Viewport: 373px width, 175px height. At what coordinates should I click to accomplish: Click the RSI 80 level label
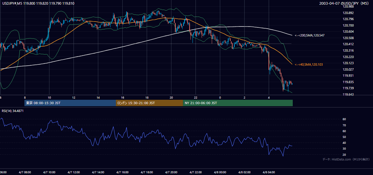[x=344, y=119]
